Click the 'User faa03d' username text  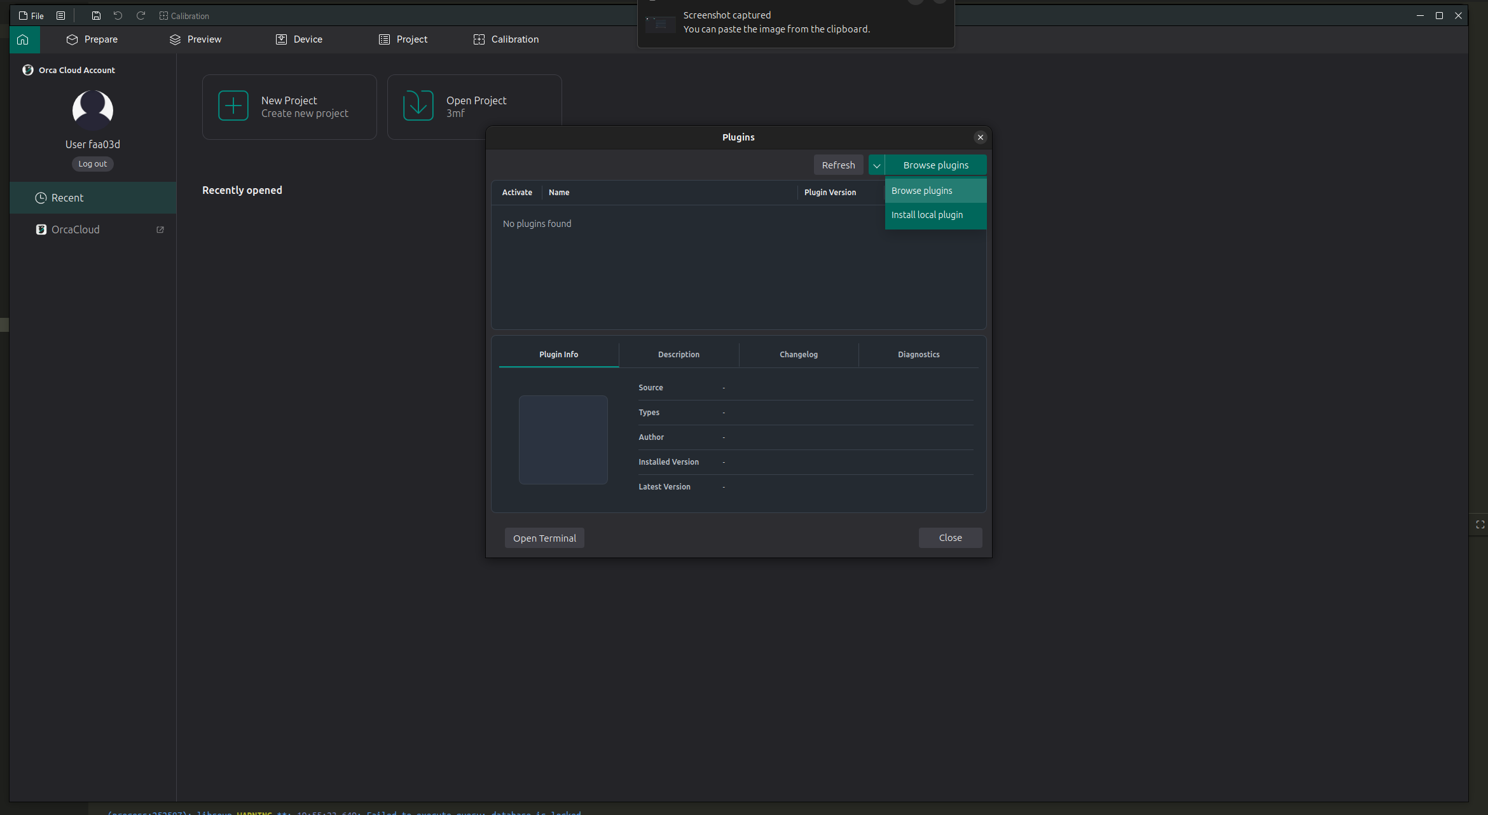coord(93,144)
